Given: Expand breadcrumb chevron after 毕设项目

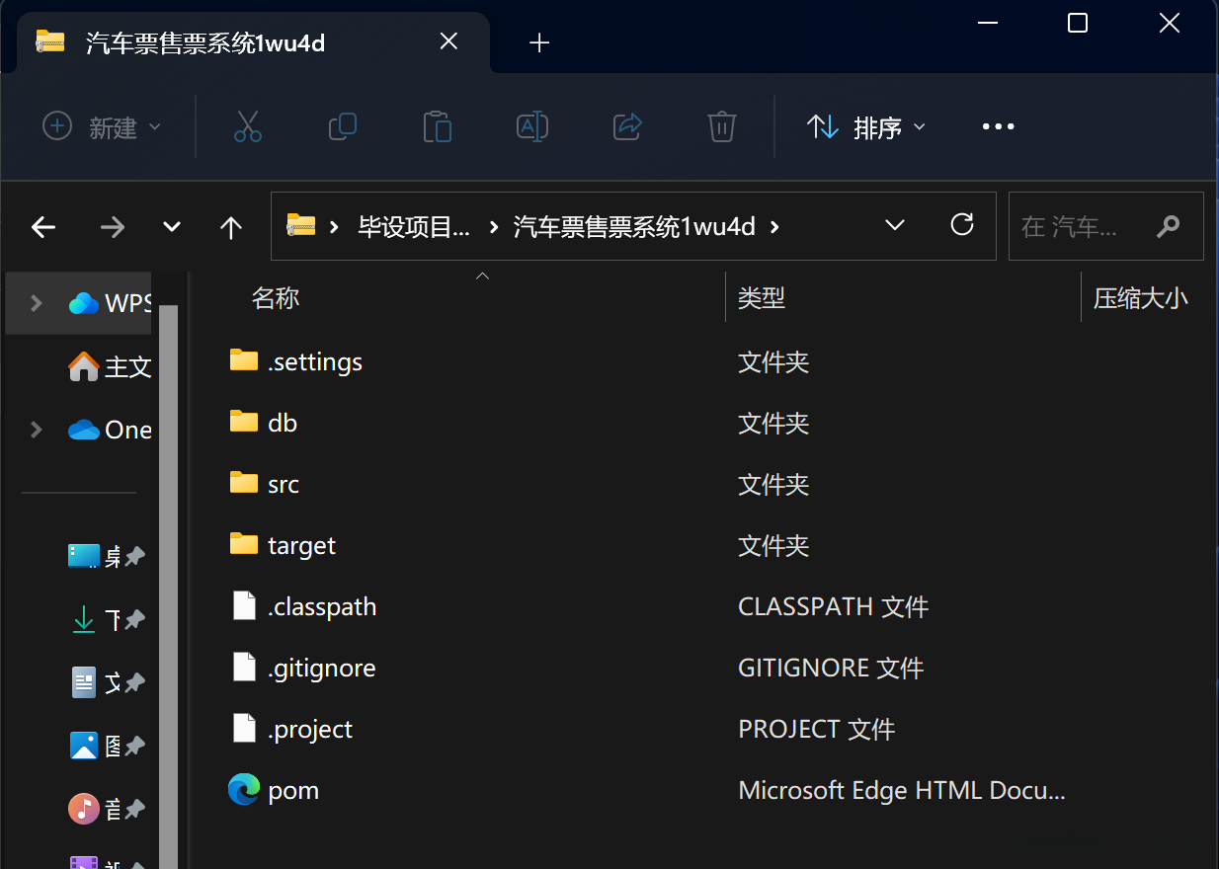Looking at the screenshot, I should tap(493, 227).
